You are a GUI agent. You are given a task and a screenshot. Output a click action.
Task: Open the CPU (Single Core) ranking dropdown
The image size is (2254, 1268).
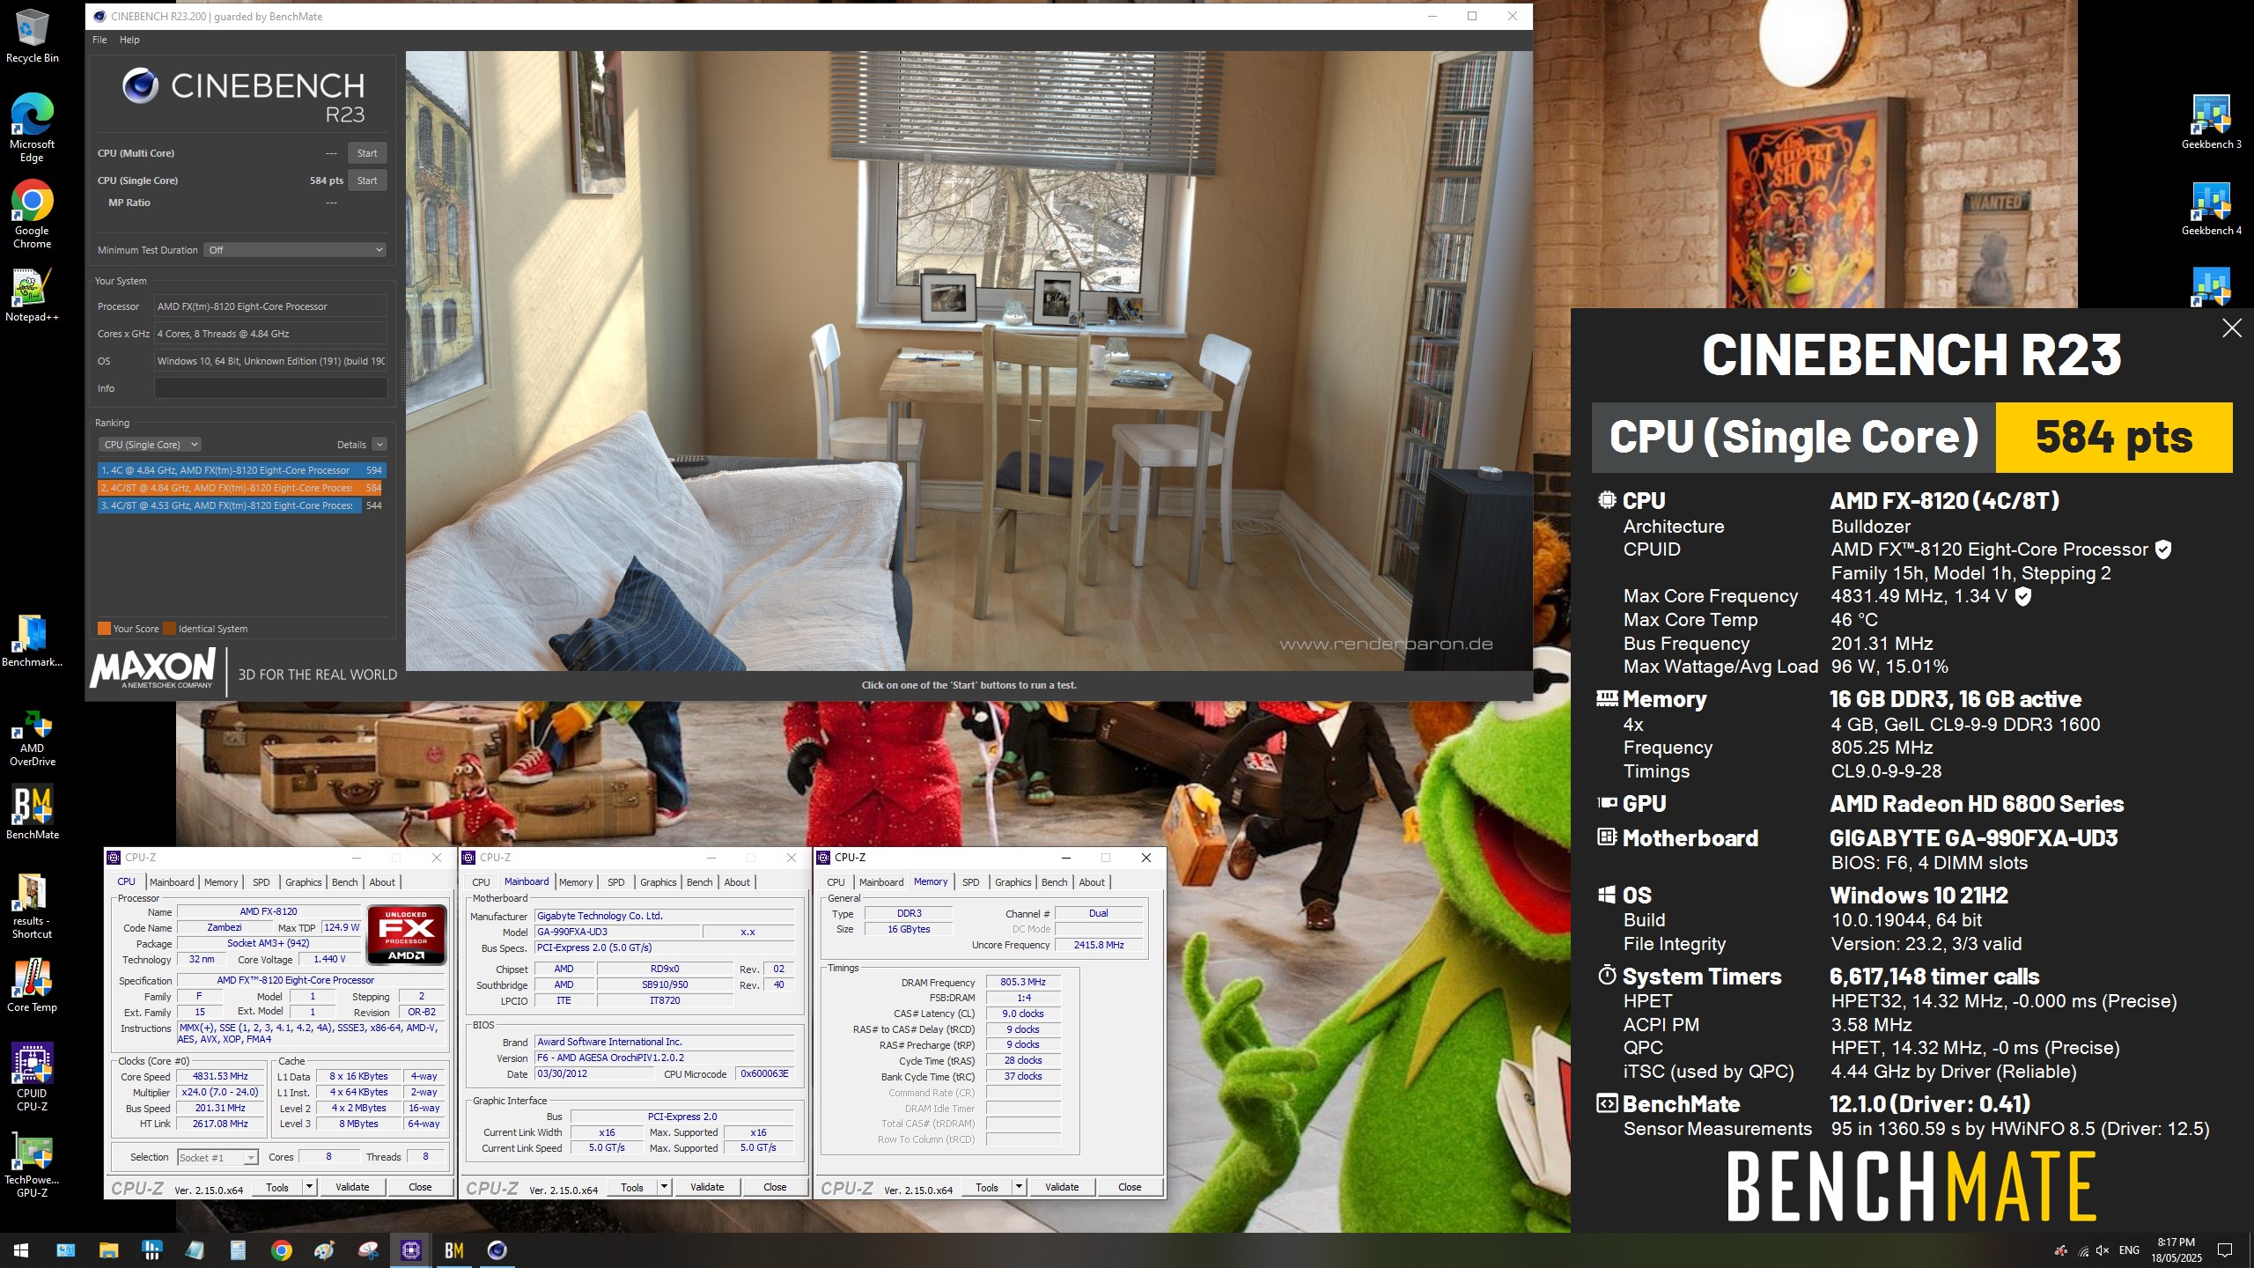click(151, 445)
